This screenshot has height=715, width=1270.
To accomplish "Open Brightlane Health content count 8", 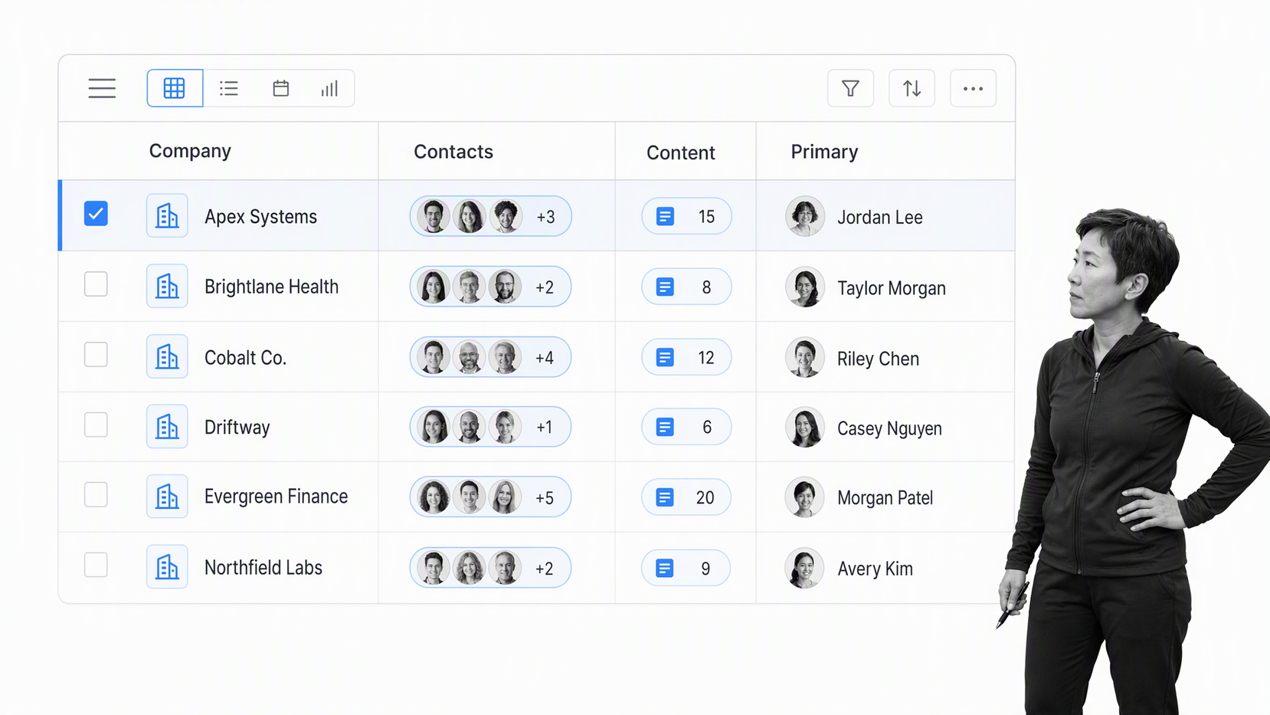I will point(686,287).
